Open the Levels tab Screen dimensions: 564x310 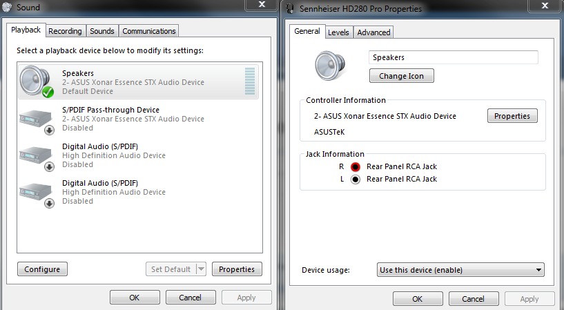[x=338, y=32]
